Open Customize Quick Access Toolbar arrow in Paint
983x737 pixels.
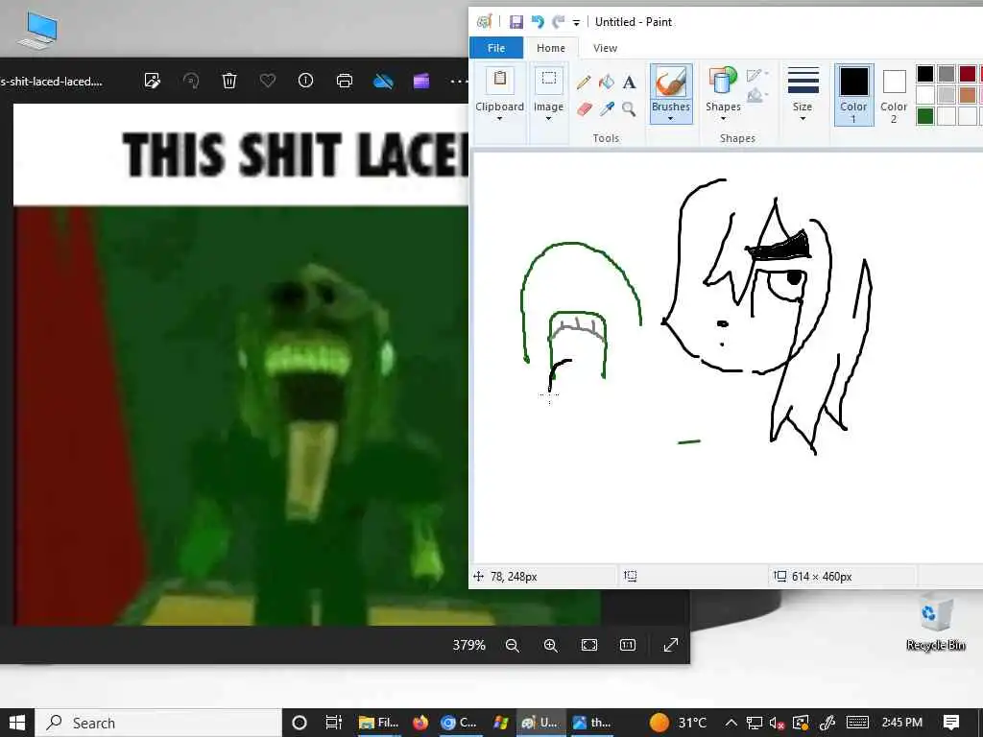pos(576,23)
